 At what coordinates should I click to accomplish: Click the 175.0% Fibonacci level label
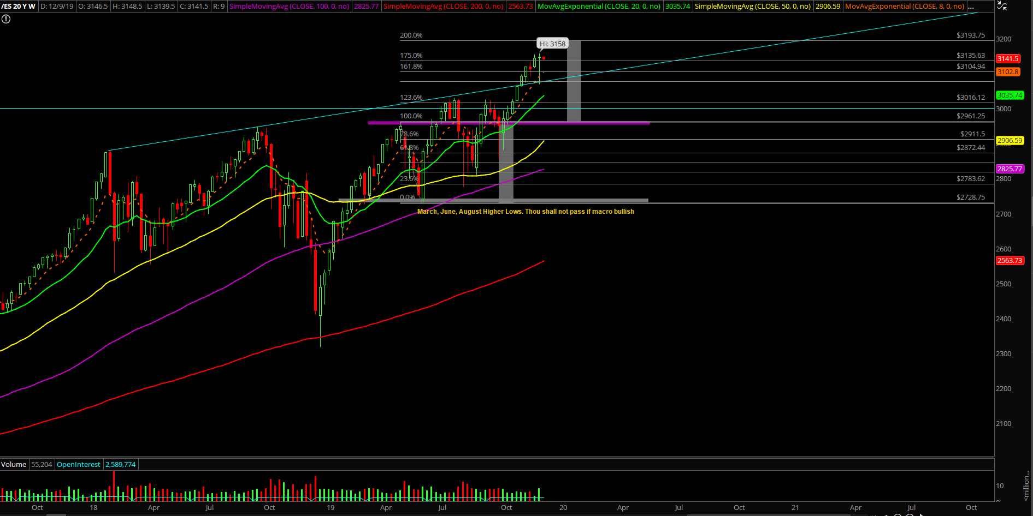click(x=411, y=56)
